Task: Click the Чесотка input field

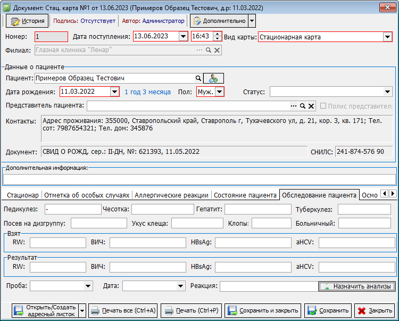Action: 163,209
